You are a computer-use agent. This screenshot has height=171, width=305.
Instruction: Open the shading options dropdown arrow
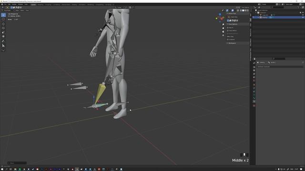[x=250, y=10]
